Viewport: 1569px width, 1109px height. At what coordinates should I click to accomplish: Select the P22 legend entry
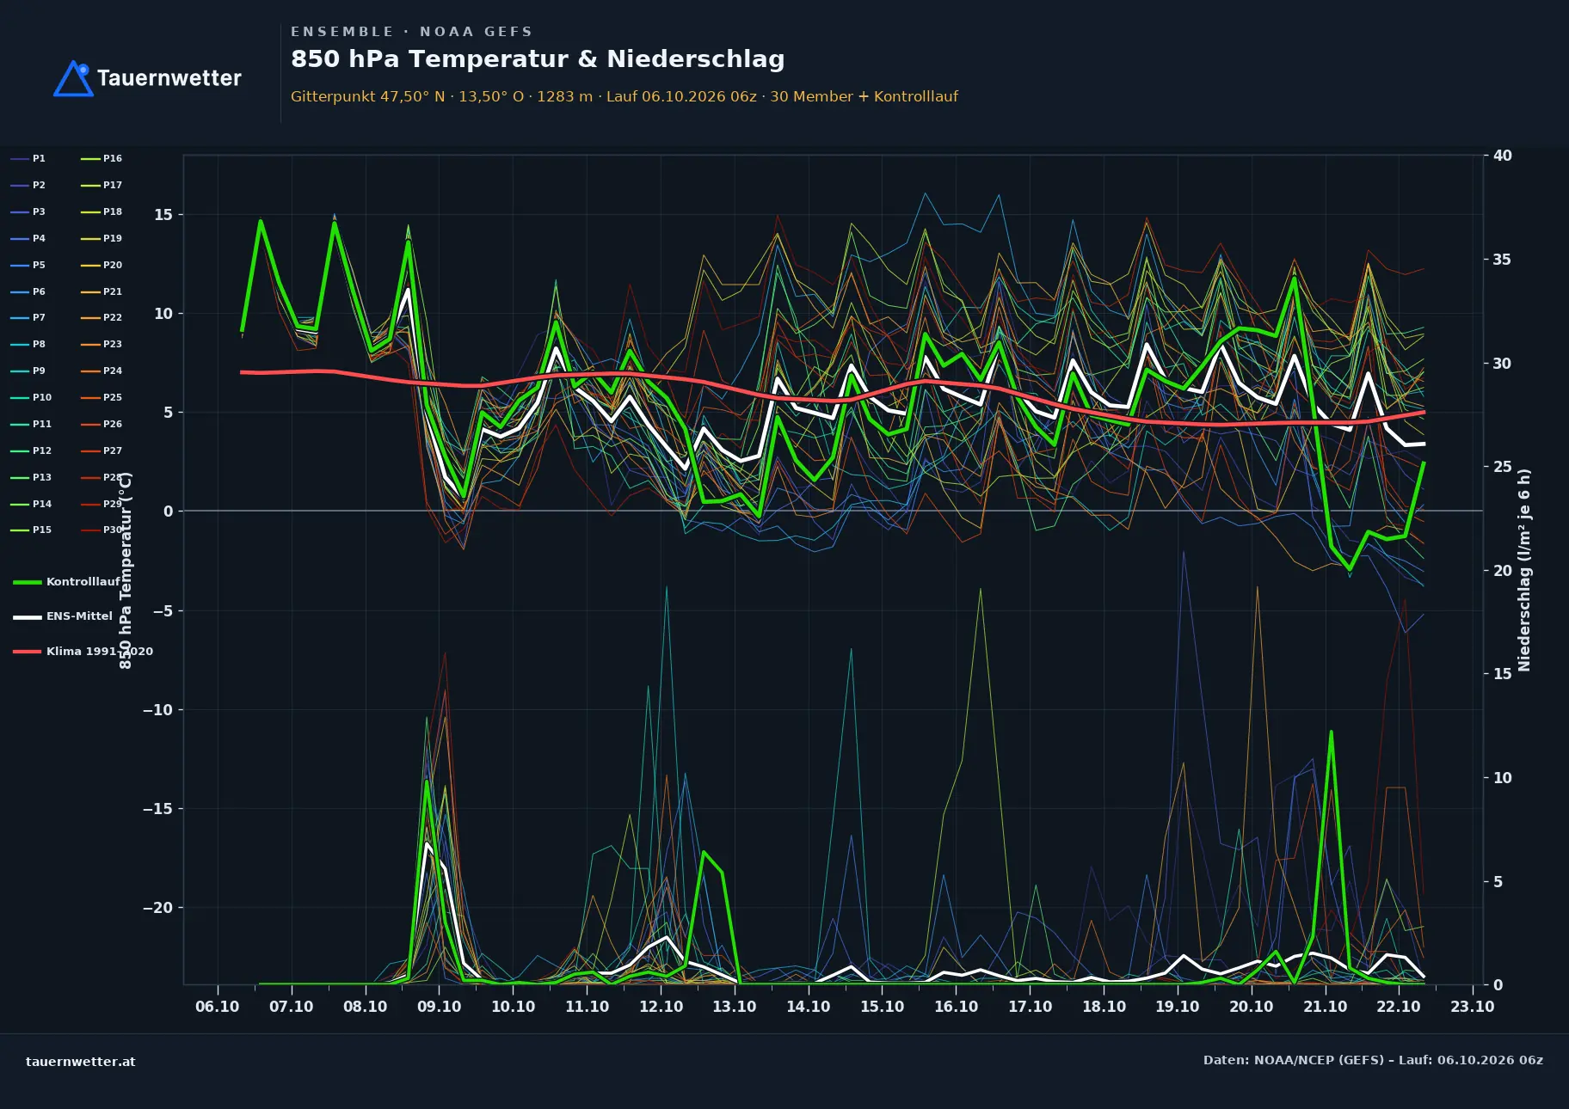[102, 317]
